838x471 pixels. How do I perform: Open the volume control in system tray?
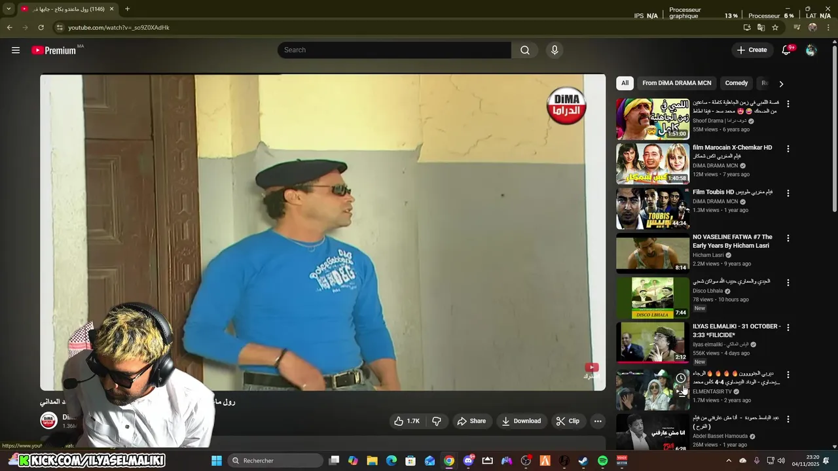pos(781,461)
